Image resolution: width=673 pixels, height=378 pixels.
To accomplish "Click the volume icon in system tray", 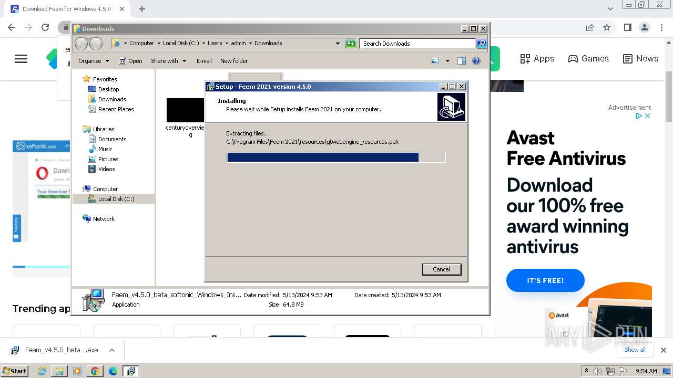I will tap(598, 371).
